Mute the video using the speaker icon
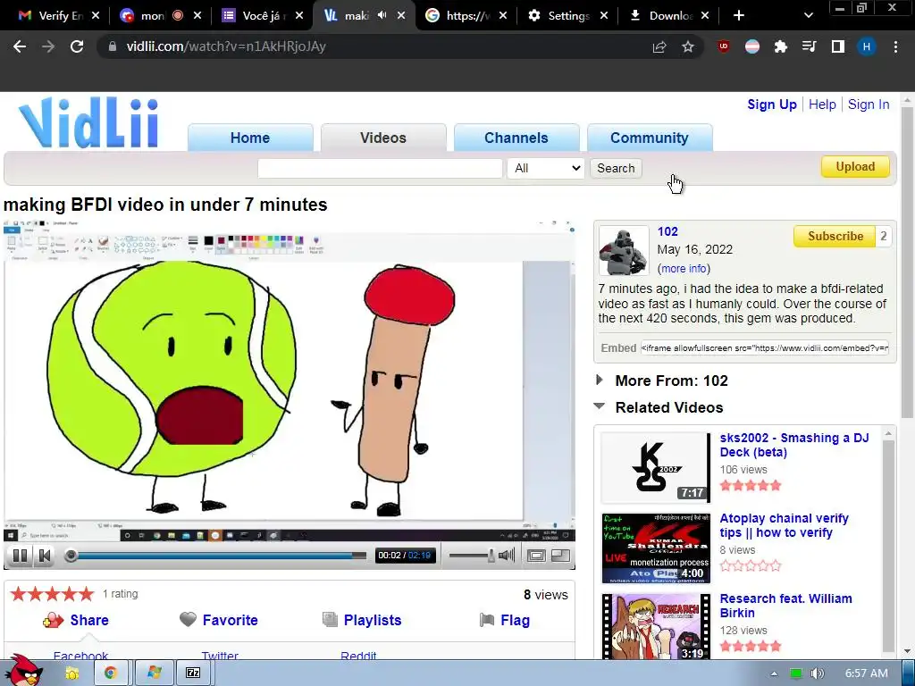Screen dimensions: 915x686 507,556
